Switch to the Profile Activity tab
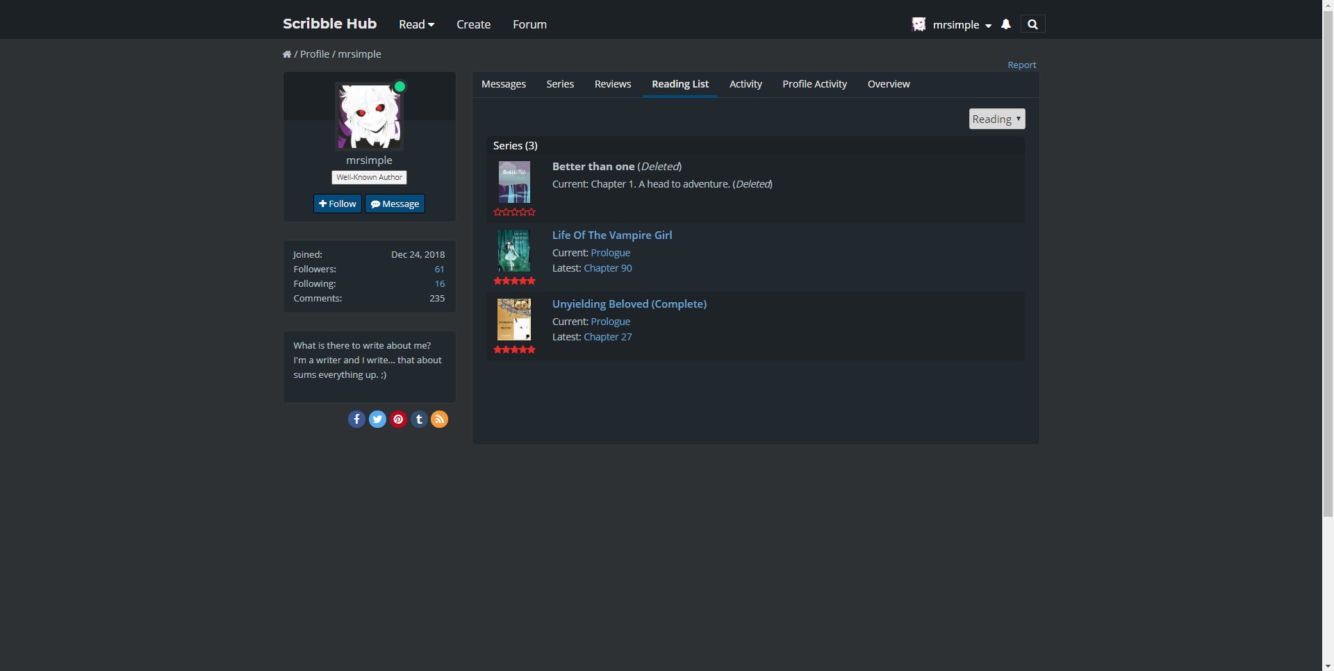This screenshot has width=1334, height=671. pyautogui.click(x=814, y=84)
